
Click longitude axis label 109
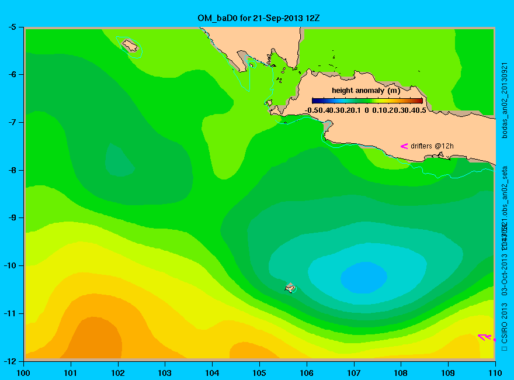[x=448, y=373]
